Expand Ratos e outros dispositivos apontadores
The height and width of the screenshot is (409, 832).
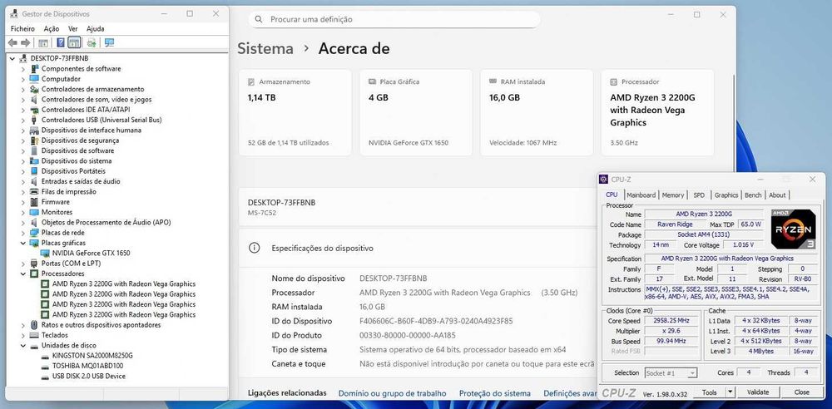click(x=22, y=325)
